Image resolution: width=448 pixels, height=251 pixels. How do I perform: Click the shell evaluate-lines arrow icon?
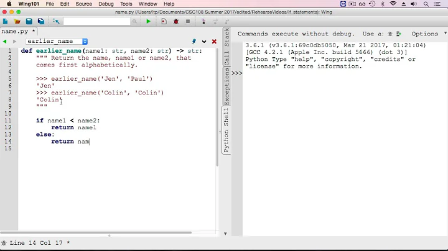pyautogui.click(x=399, y=34)
